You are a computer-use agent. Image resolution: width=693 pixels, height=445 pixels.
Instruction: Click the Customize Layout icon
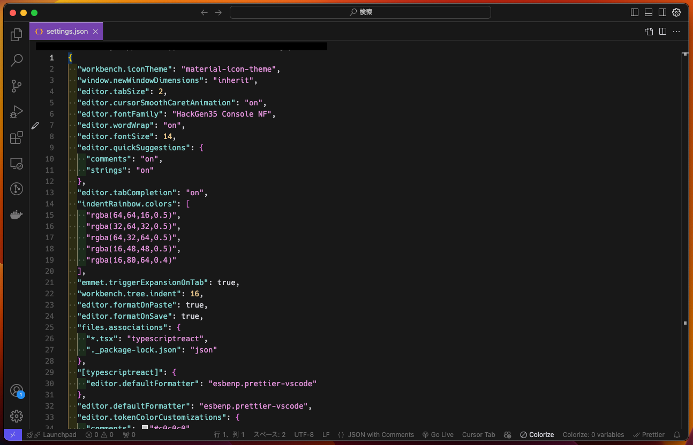pyautogui.click(x=676, y=12)
